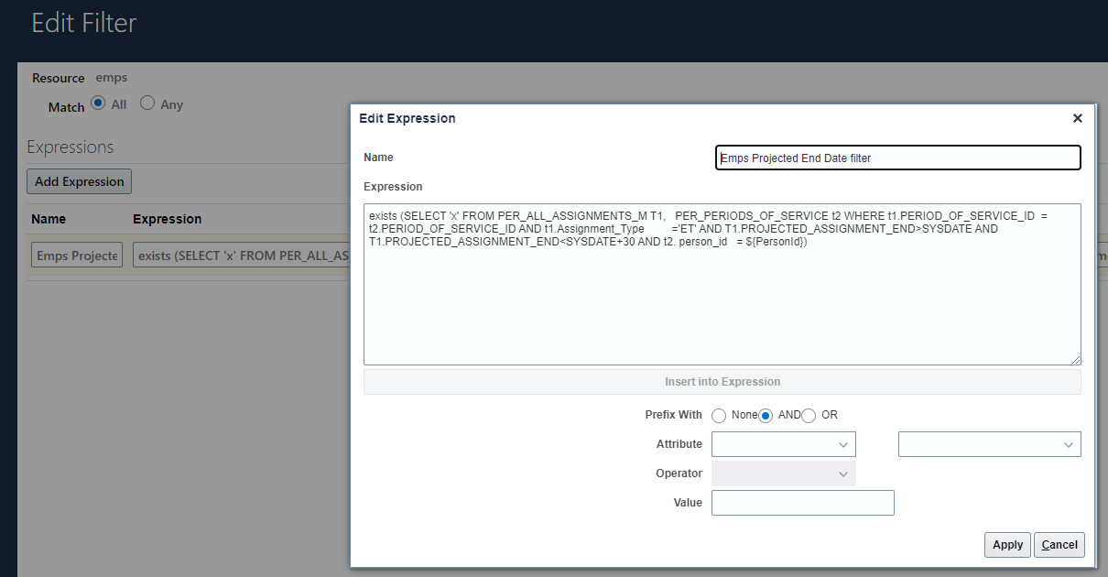Select the OR prefix option
The height and width of the screenshot is (577, 1108).
coord(809,415)
